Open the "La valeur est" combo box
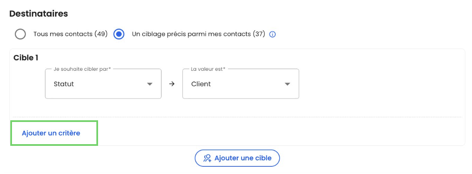The height and width of the screenshot is (174, 472). click(240, 84)
